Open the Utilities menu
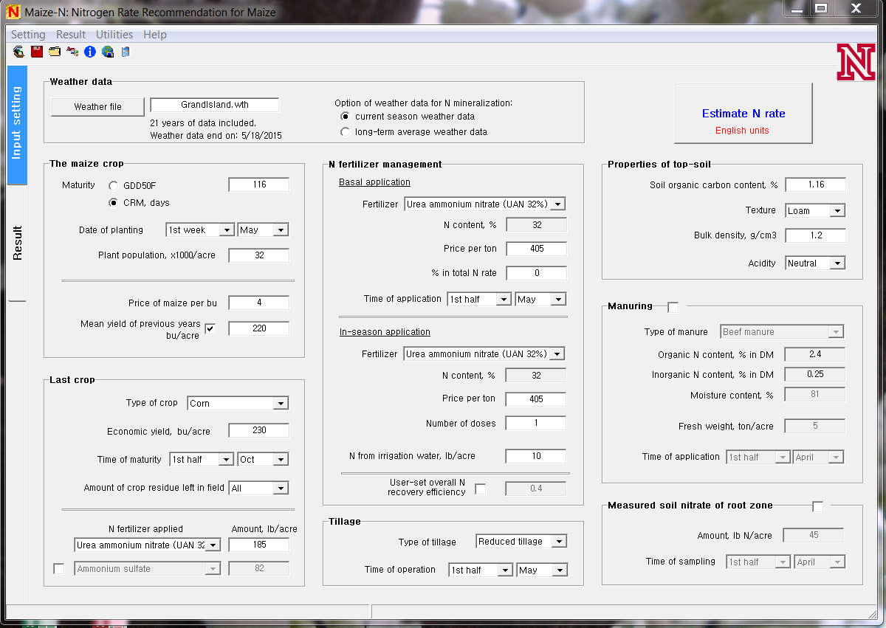 point(114,35)
